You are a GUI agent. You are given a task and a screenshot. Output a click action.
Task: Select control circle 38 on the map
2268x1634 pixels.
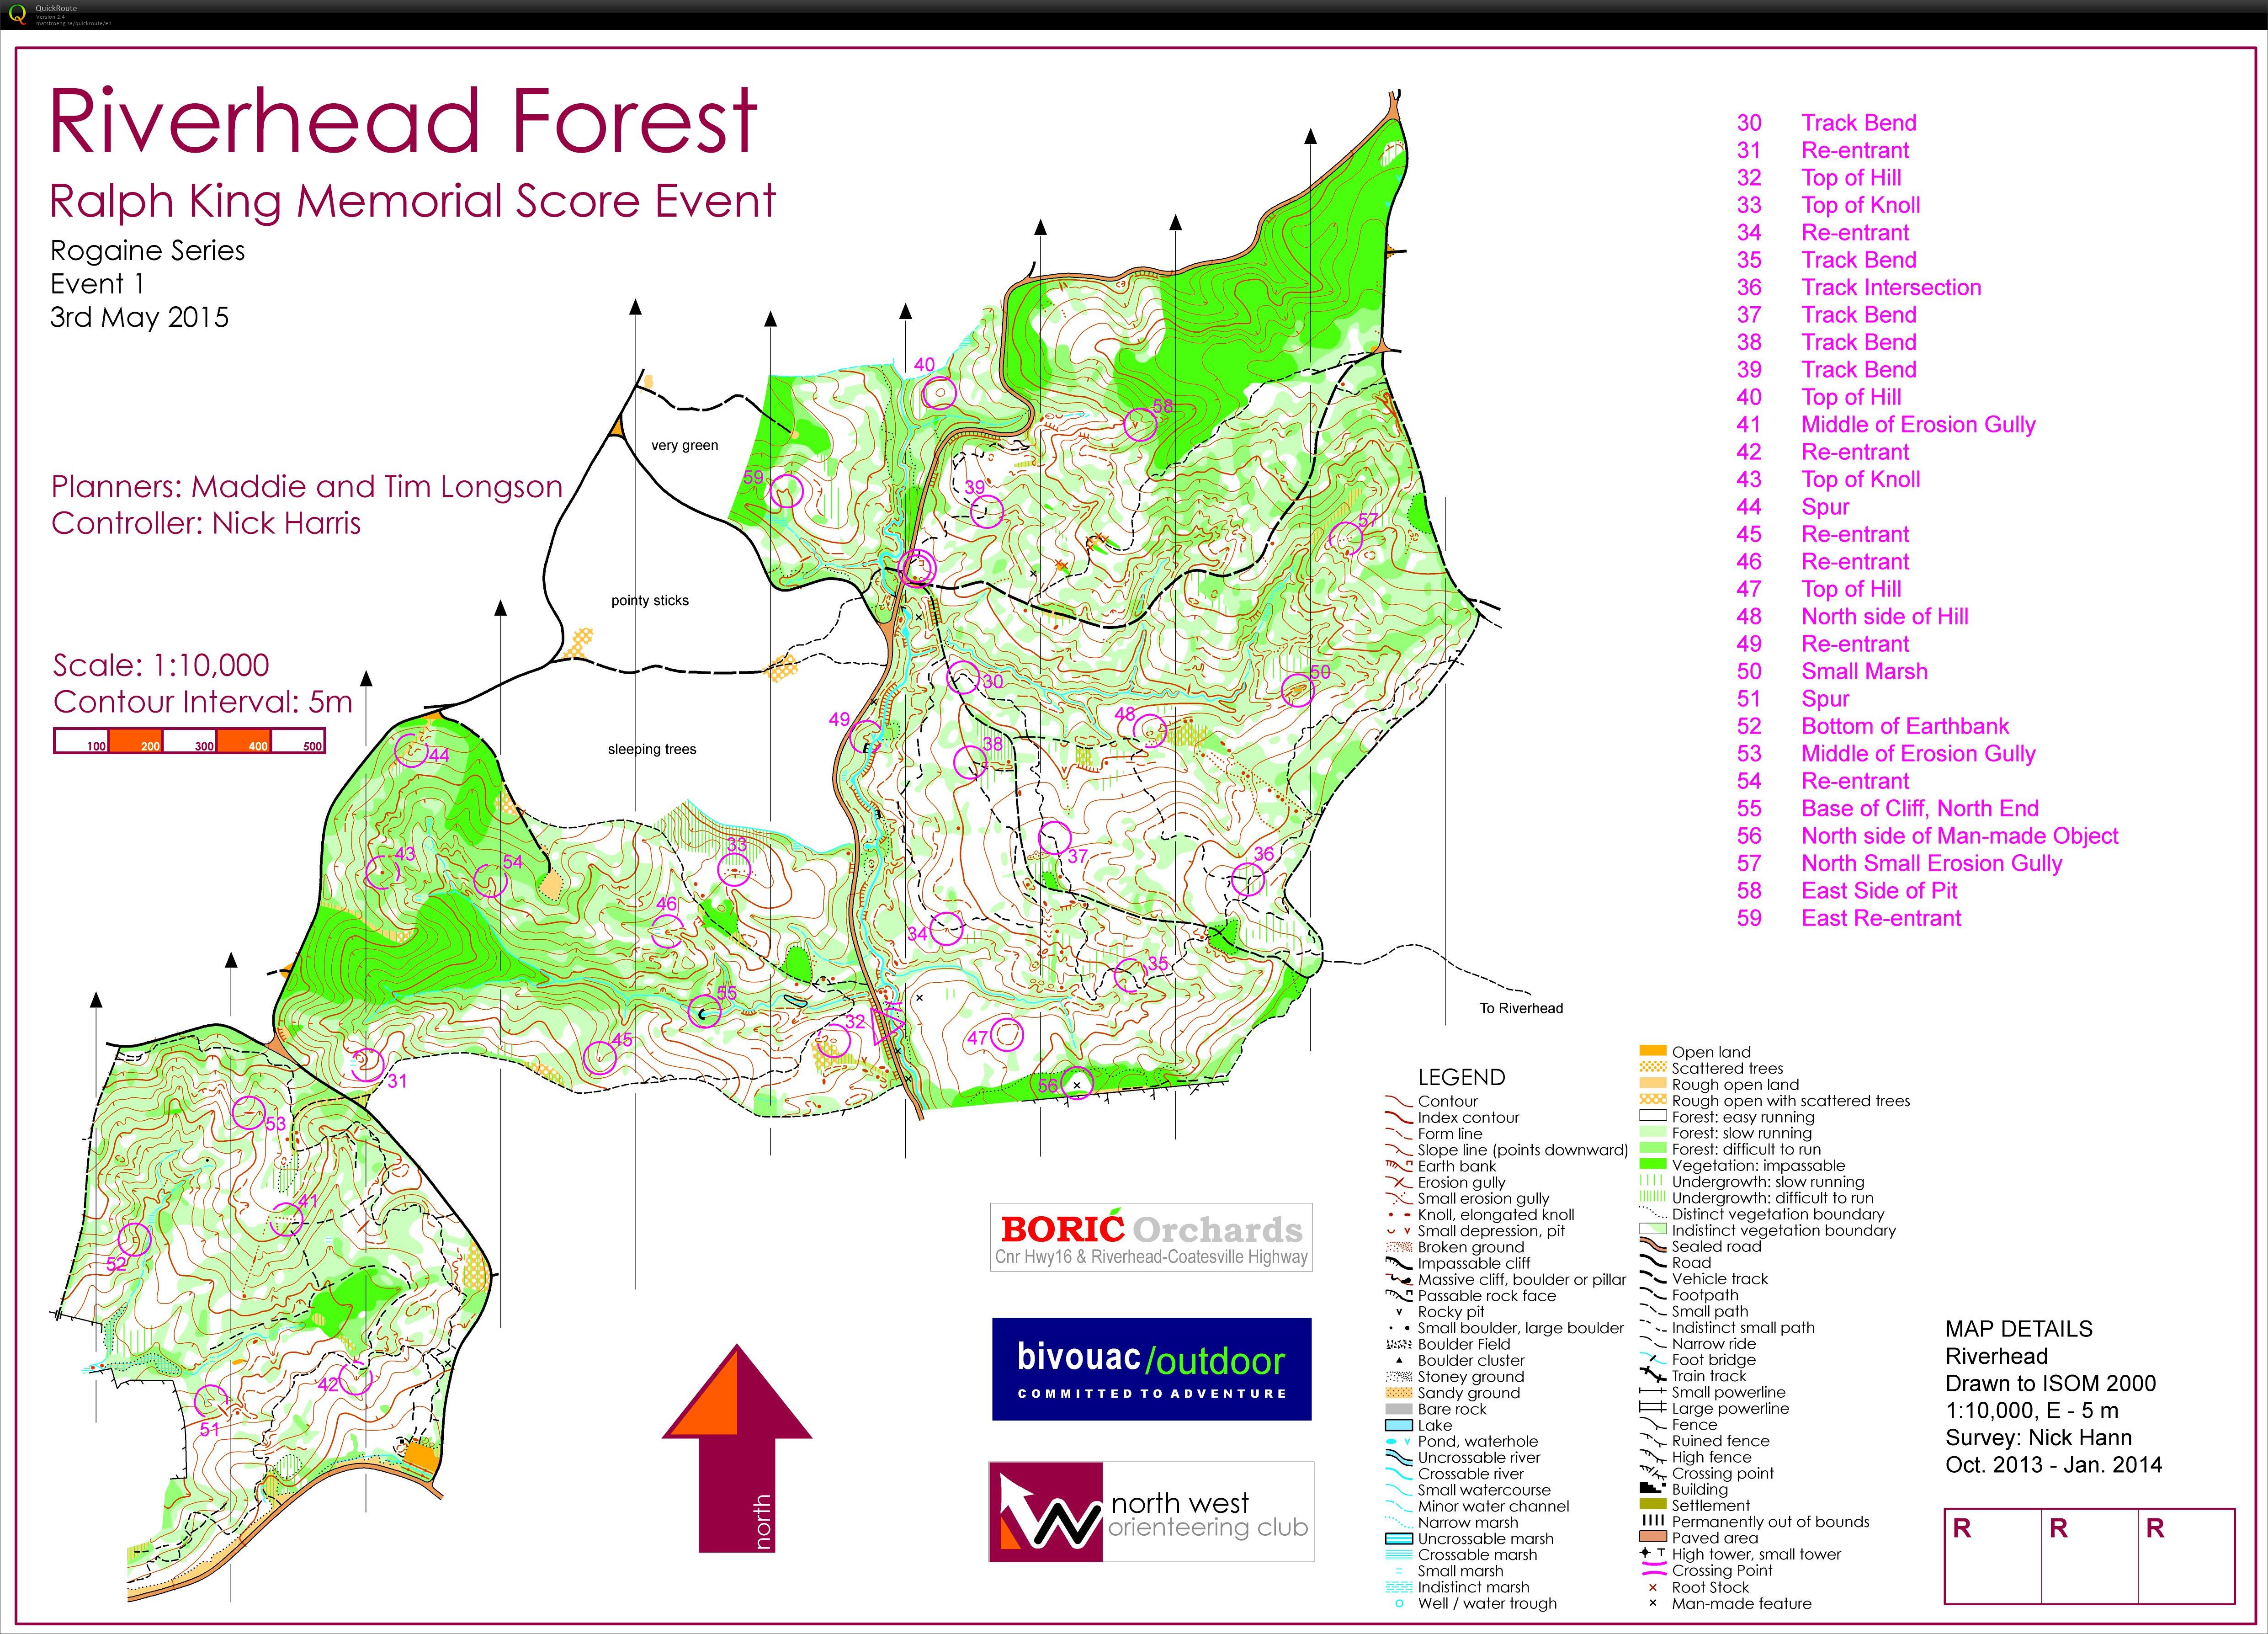970,762
